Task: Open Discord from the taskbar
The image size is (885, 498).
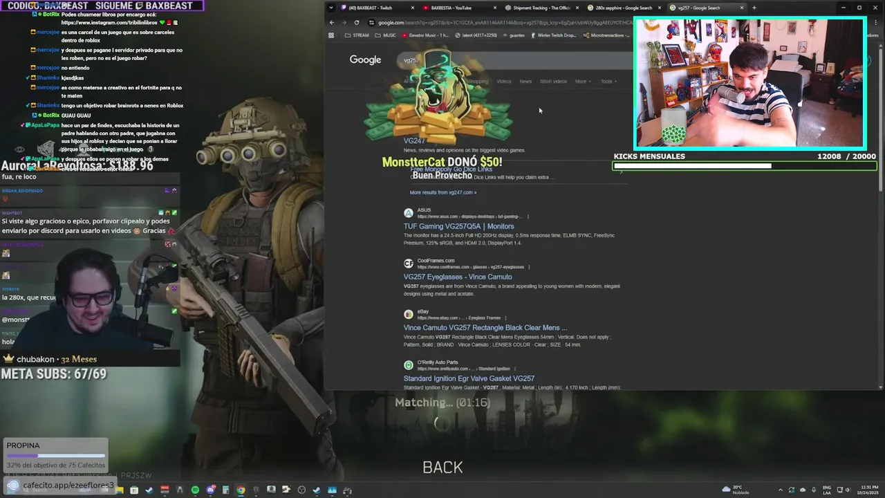Action: [x=211, y=490]
